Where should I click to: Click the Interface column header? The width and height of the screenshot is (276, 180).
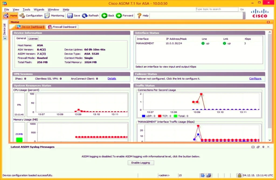pos(143,39)
